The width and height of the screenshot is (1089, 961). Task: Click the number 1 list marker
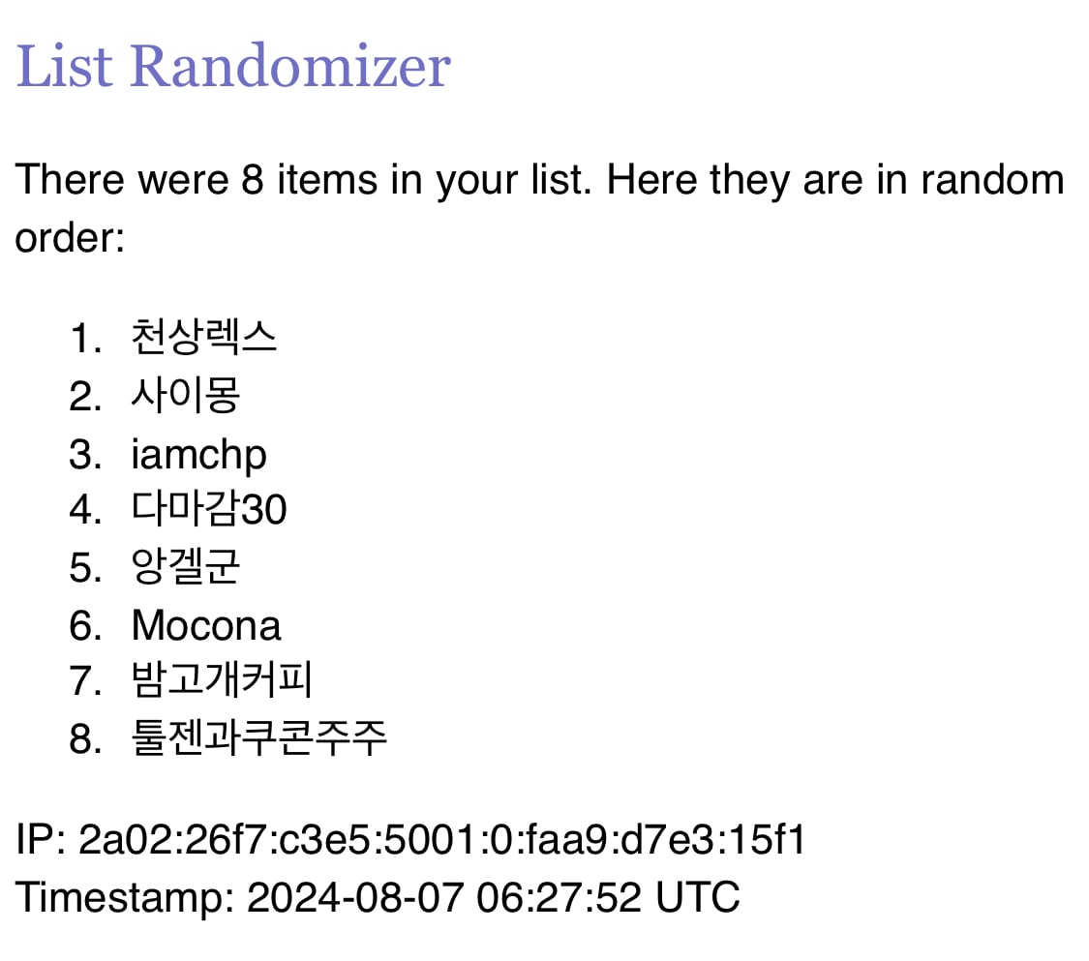tap(86, 338)
